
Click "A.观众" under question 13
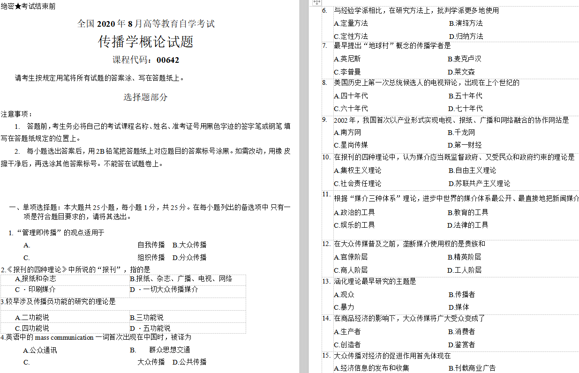(344, 295)
